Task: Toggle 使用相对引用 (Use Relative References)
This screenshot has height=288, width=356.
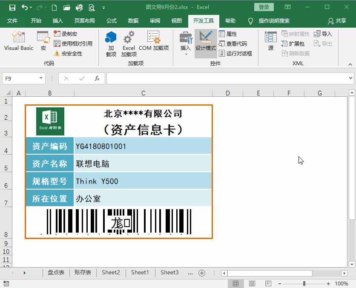Action: 56,43
